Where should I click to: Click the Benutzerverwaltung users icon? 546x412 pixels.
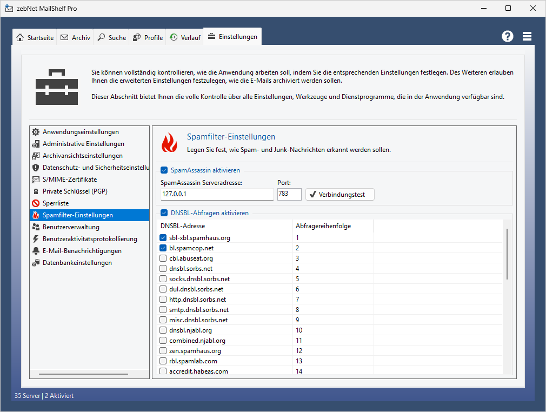[x=36, y=227]
